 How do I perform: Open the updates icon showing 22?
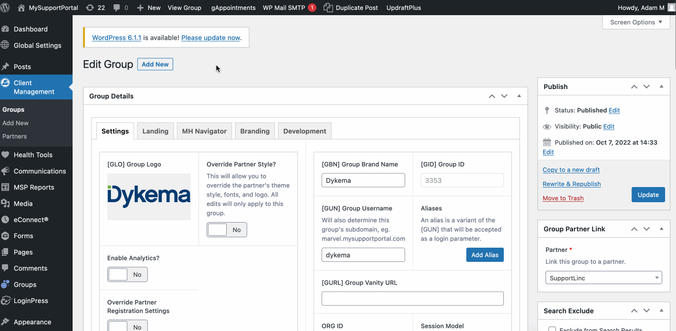click(90, 8)
